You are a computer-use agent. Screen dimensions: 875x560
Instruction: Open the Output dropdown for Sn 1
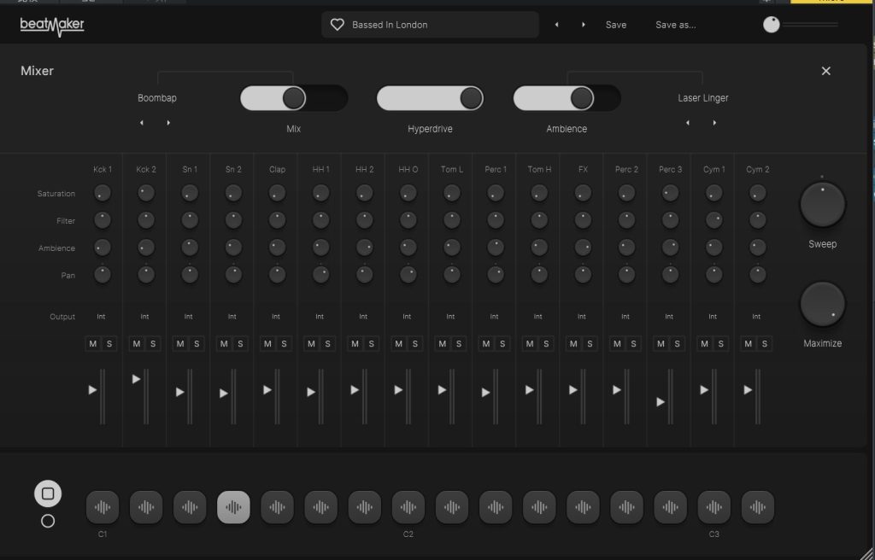(x=188, y=317)
